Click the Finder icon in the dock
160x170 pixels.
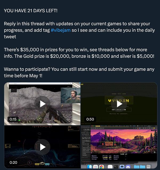(89, 167)
